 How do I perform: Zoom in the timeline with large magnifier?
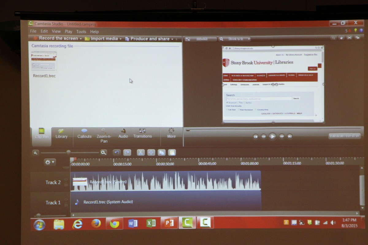coord(104,152)
